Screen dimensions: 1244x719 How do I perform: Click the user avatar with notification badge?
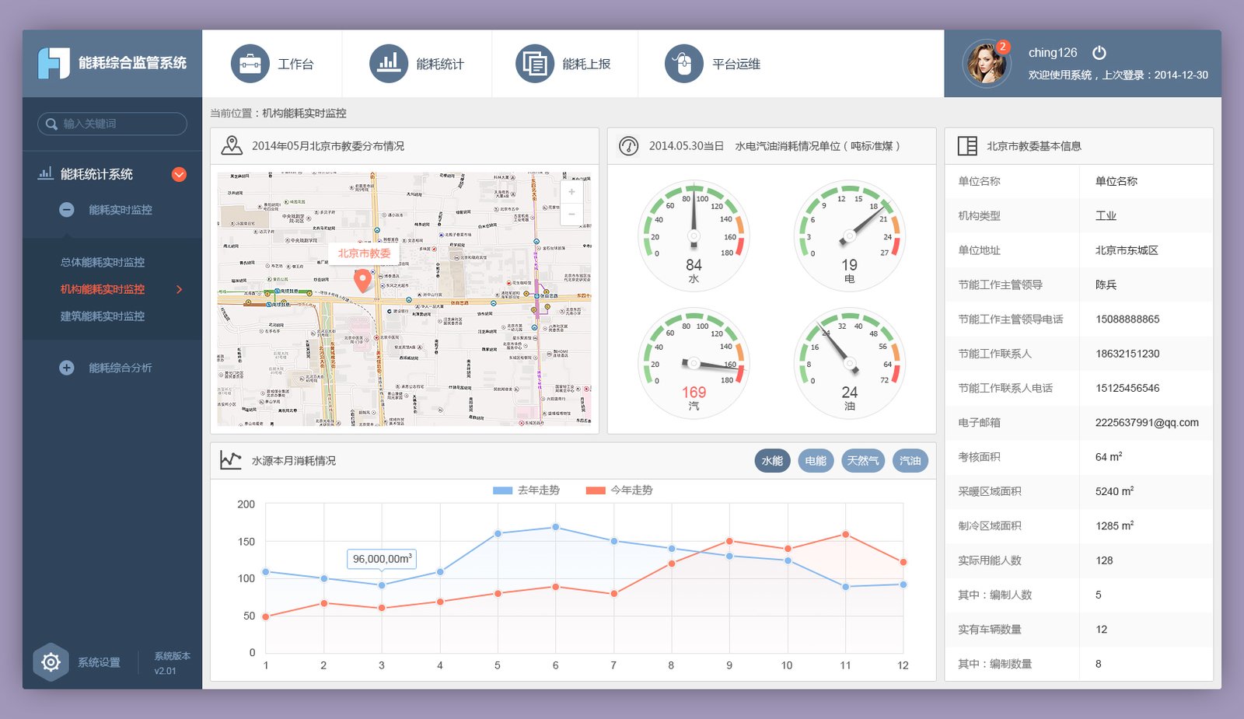point(985,64)
